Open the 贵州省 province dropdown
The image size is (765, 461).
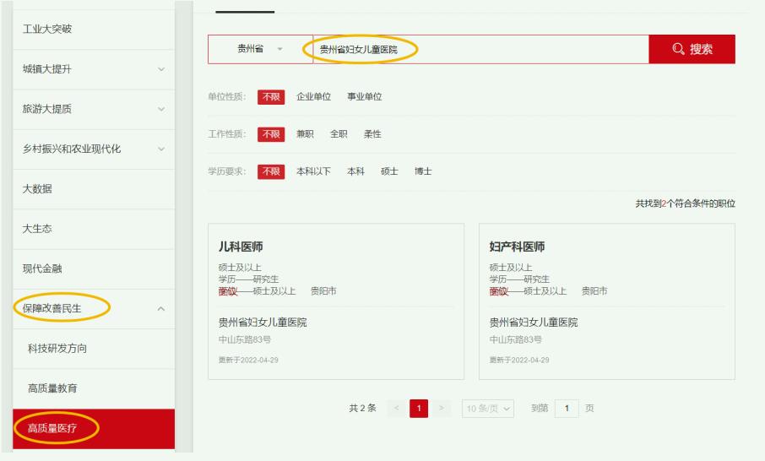pyautogui.click(x=260, y=49)
